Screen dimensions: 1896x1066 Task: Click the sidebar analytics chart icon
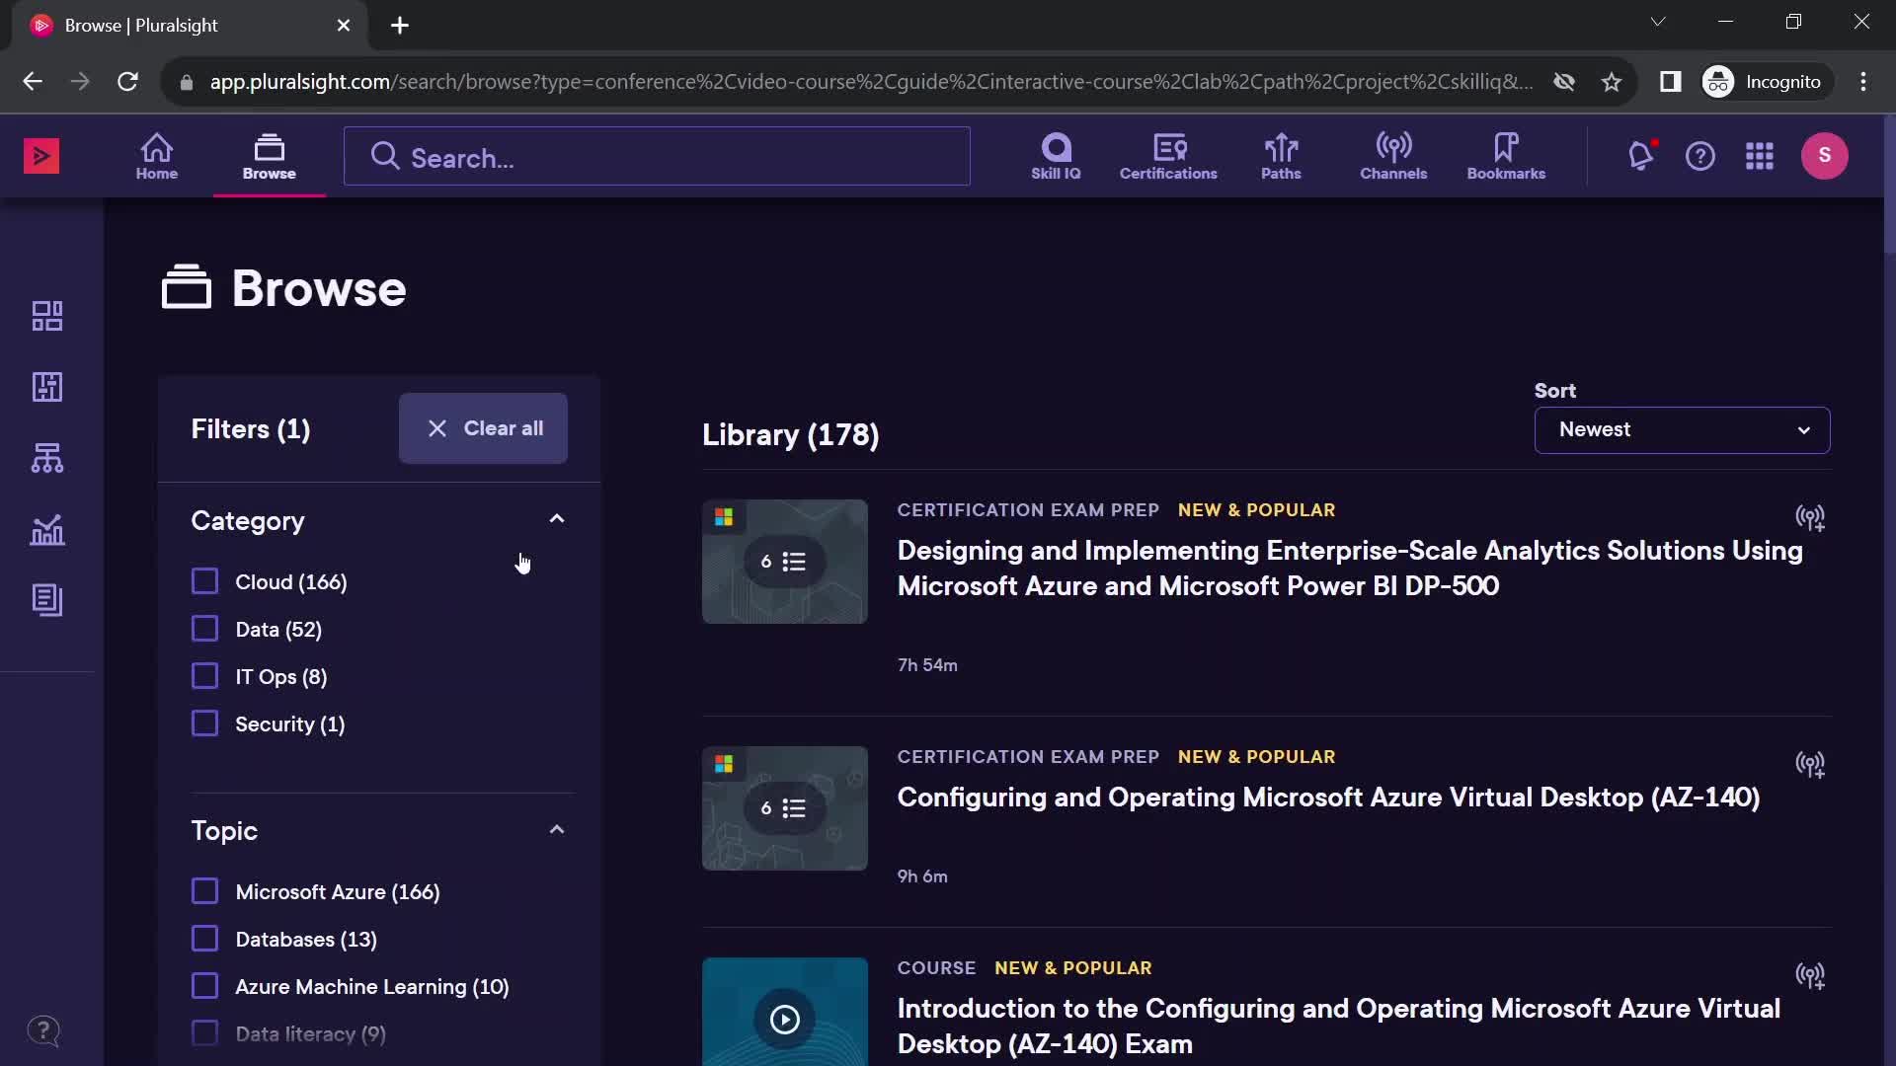tap(47, 530)
